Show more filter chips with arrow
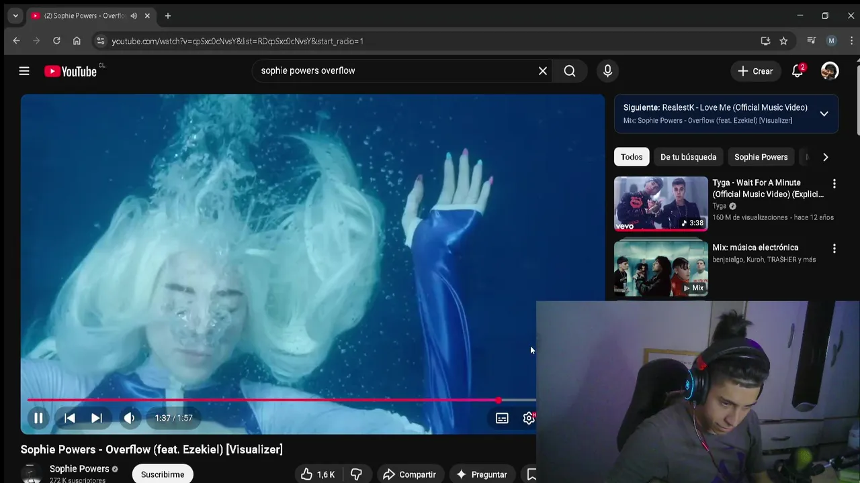 tap(826, 157)
